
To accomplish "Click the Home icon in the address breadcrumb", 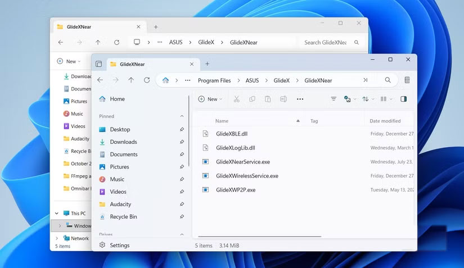I will [165, 80].
